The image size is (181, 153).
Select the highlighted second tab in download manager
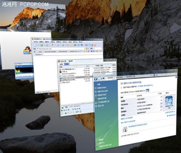(x=66, y=64)
